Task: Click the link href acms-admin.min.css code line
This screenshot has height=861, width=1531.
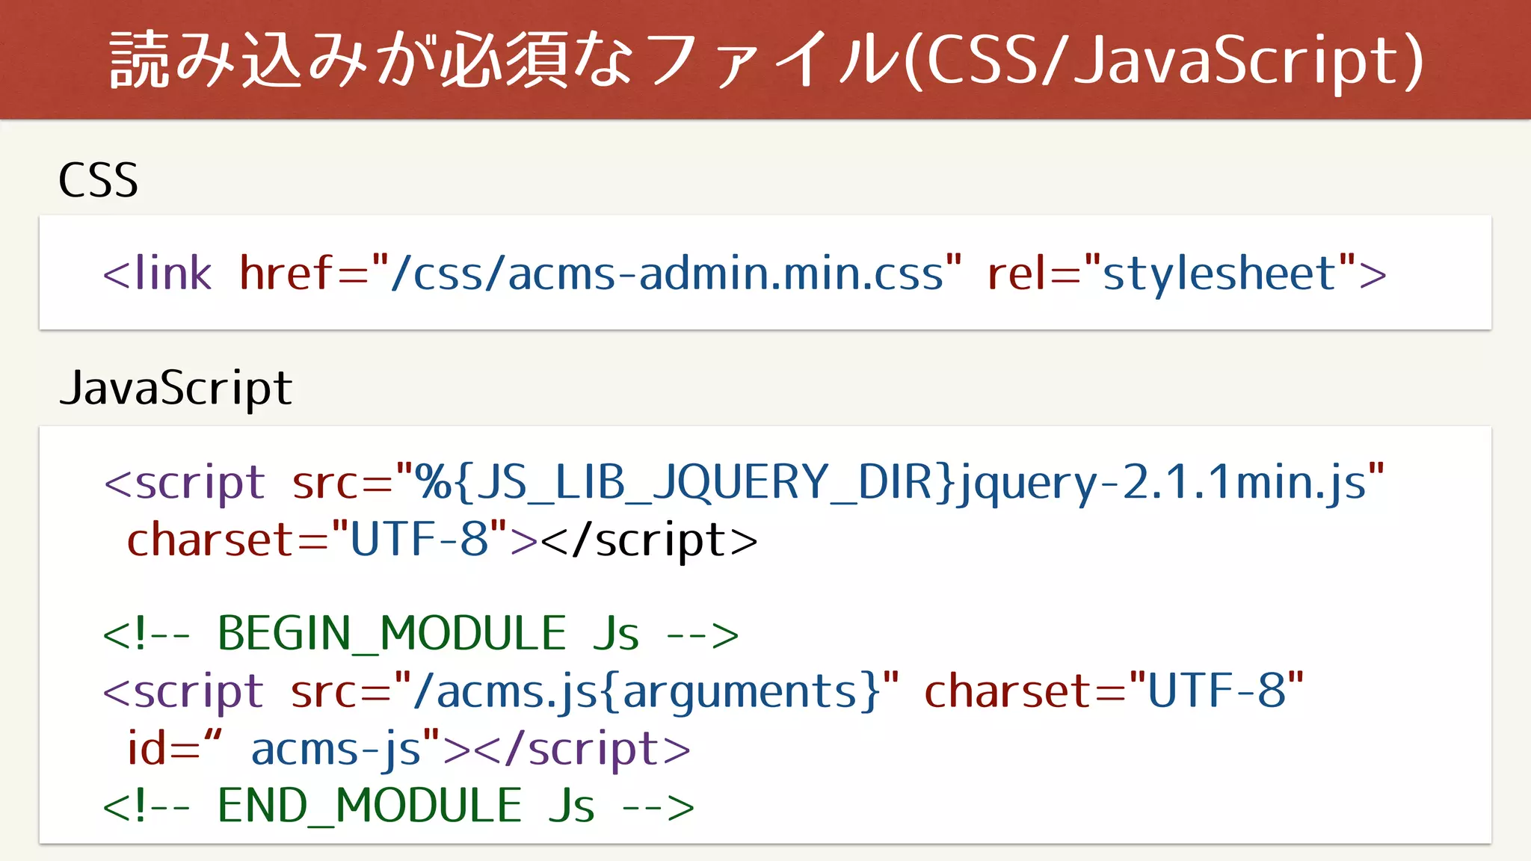Action: [x=745, y=273]
